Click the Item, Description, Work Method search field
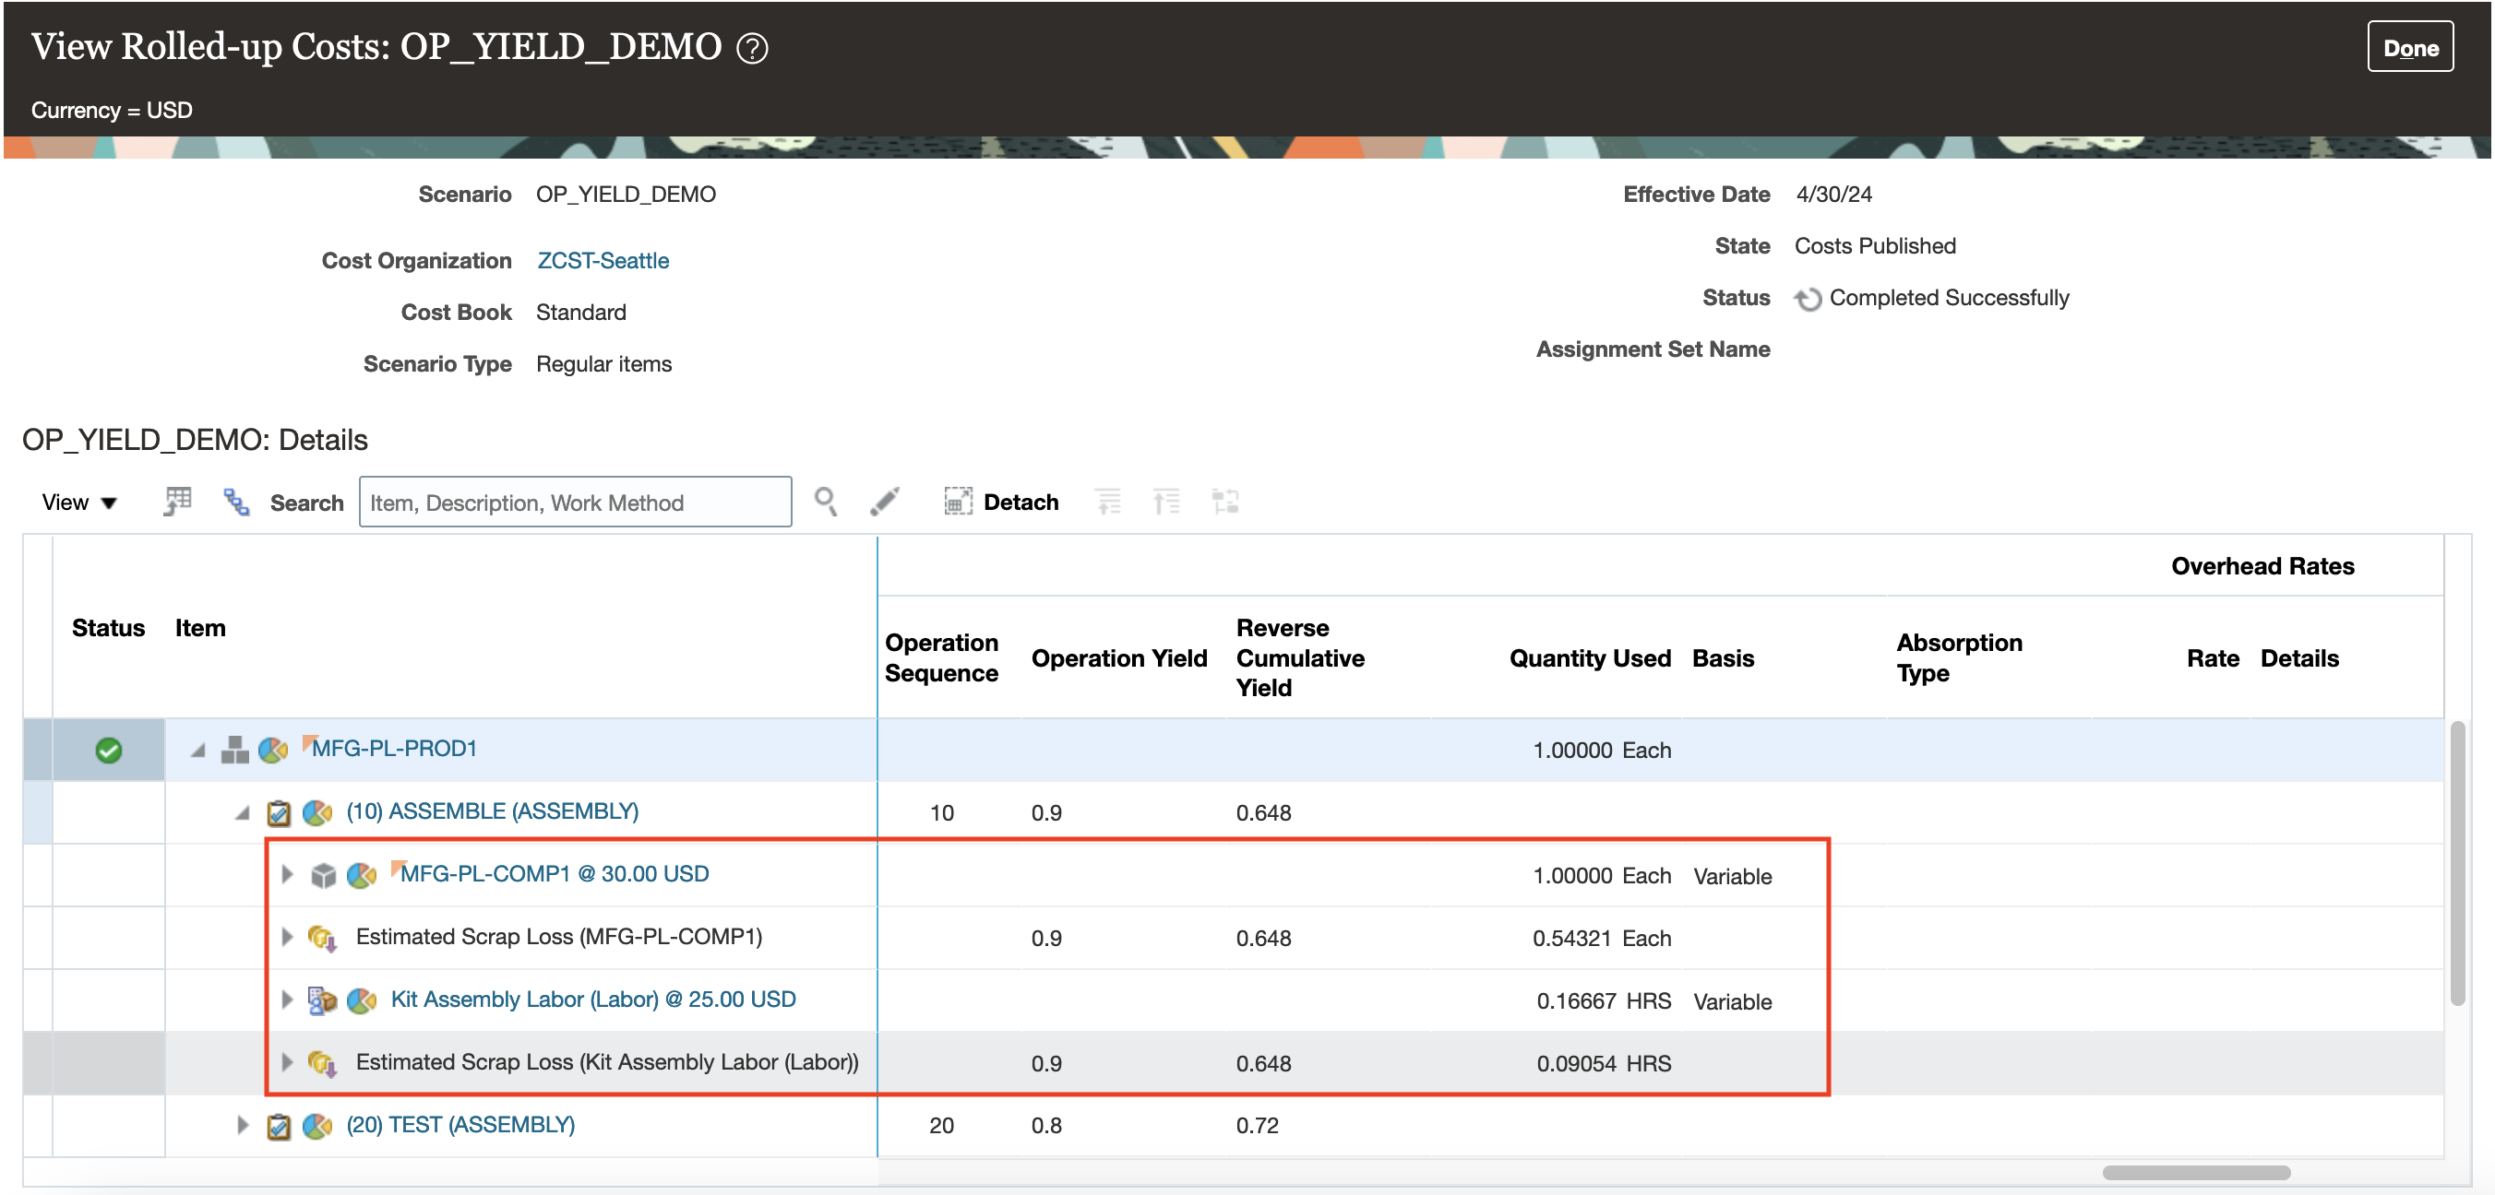Screen dimensions: 2495x1195 (574, 503)
